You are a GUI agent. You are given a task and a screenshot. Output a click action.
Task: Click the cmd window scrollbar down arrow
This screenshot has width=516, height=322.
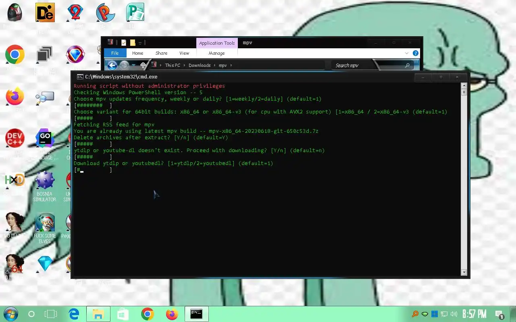coord(464,272)
